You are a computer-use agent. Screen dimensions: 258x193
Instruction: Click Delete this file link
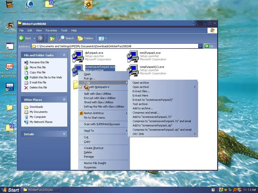(38, 87)
